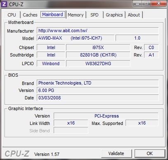Click the AW9D-MAX model field
Image resolution: width=168 pixels, height=160 pixels.
click(x=76, y=38)
